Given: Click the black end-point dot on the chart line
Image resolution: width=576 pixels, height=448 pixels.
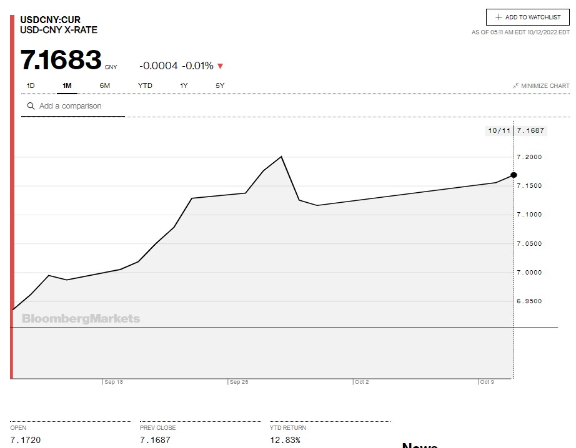Looking at the screenshot, I should [x=514, y=175].
